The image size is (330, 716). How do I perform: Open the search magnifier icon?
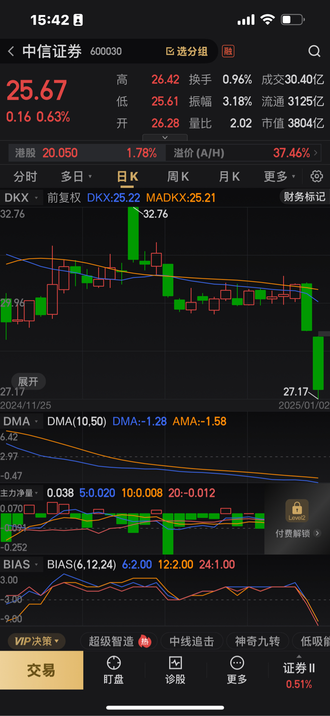click(315, 51)
